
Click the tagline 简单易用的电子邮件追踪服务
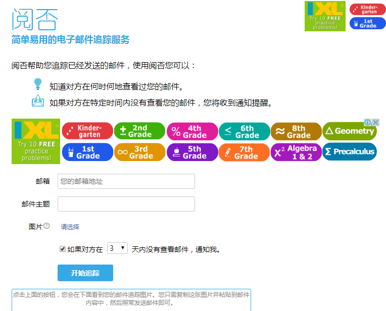click(x=70, y=39)
